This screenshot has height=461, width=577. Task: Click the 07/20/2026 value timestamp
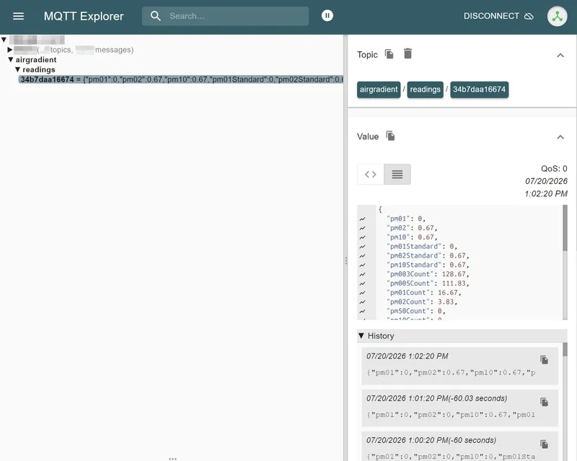pyautogui.click(x=546, y=181)
